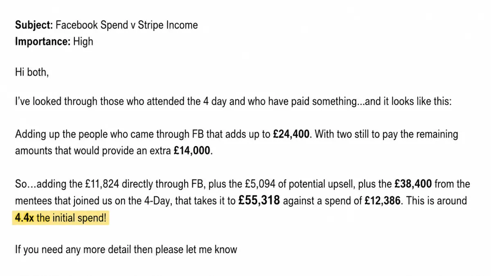Click the line If you need any more detail
The width and height of the screenshot is (491, 276).
point(126,249)
